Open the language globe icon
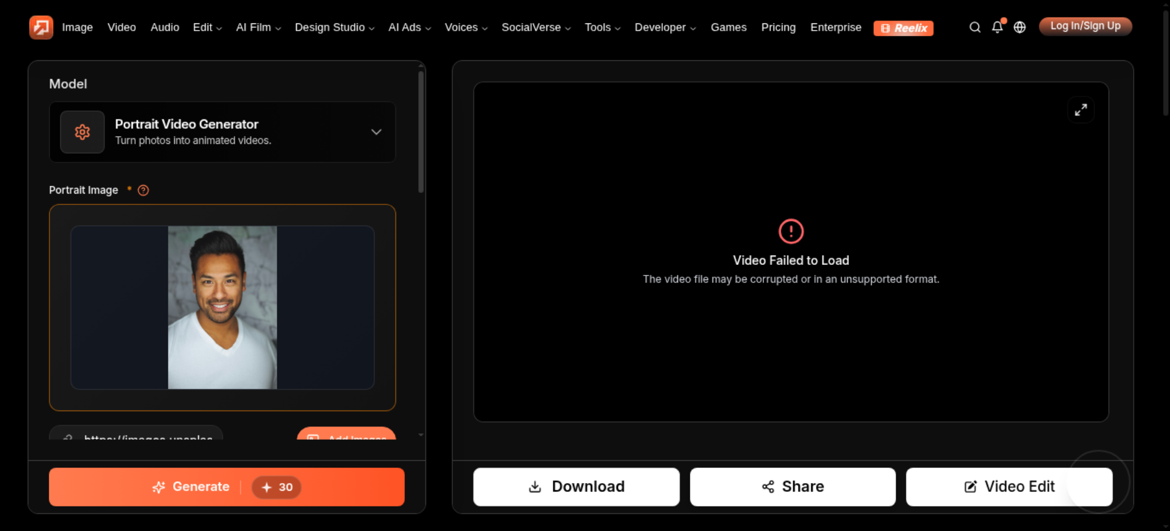1170x531 pixels. [x=1020, y=27]
